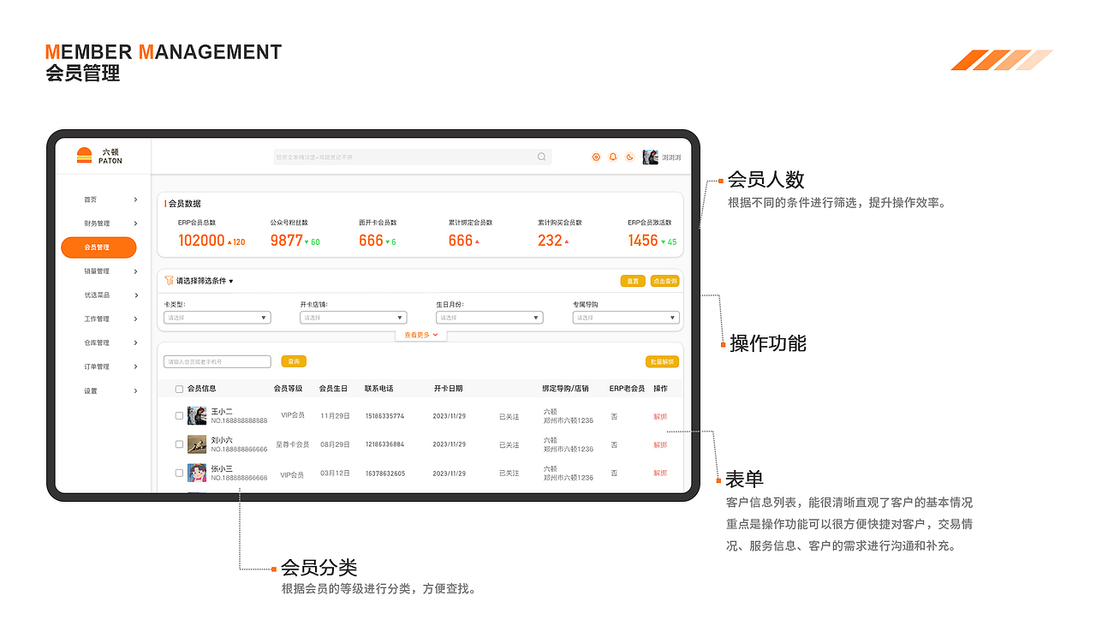1096x643 pixels.
Task: Open 财务管理 menu item
Action: click(97, 223)
